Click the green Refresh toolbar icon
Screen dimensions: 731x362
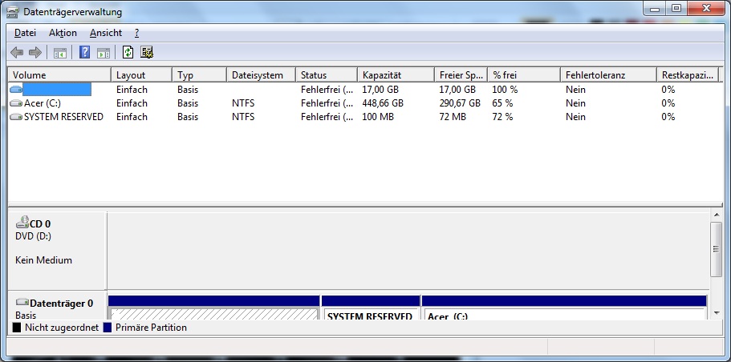(128, 52)
